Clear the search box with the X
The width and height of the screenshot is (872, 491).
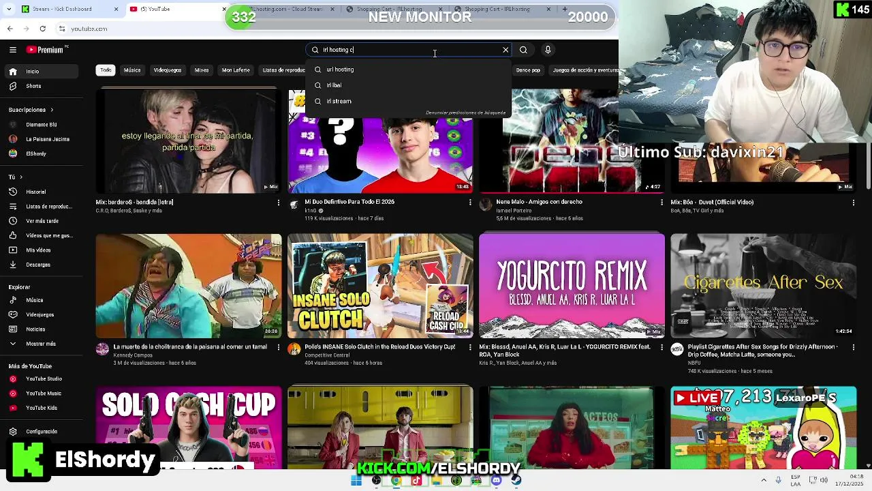point(505,50)
